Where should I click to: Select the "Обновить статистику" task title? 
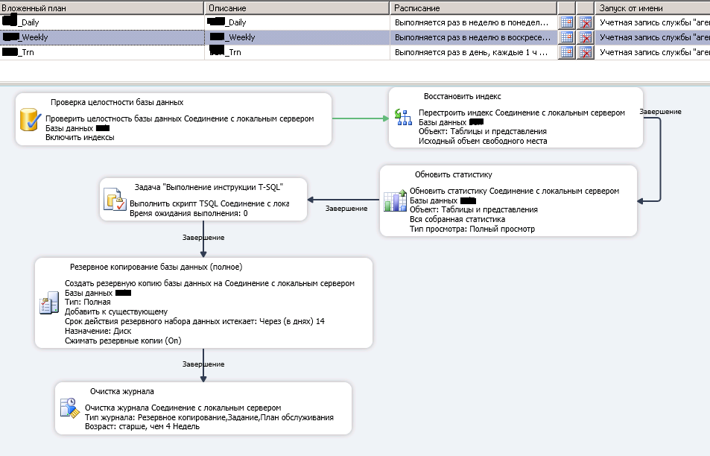pos(453,174)
